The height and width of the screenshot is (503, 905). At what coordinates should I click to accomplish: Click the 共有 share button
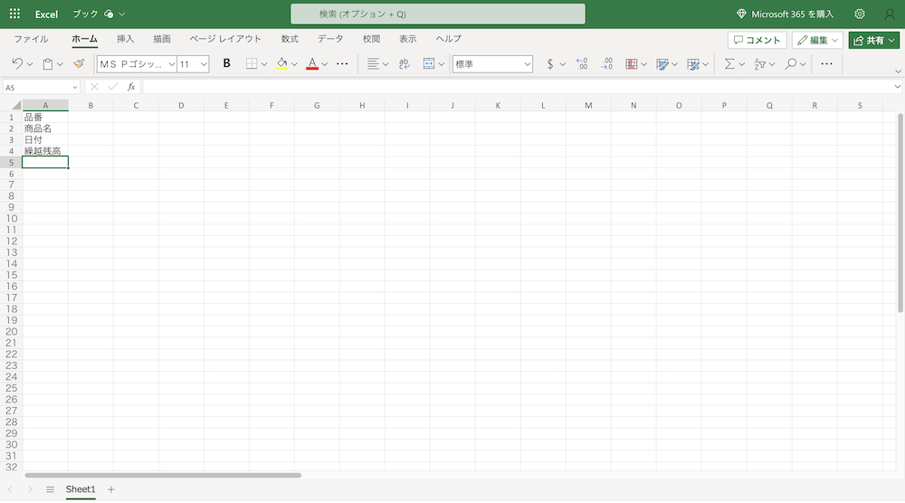pos(873,41)
